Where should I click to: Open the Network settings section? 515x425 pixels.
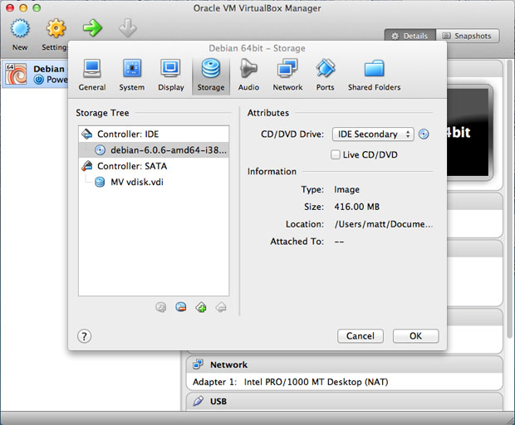(x=287, y=75)
